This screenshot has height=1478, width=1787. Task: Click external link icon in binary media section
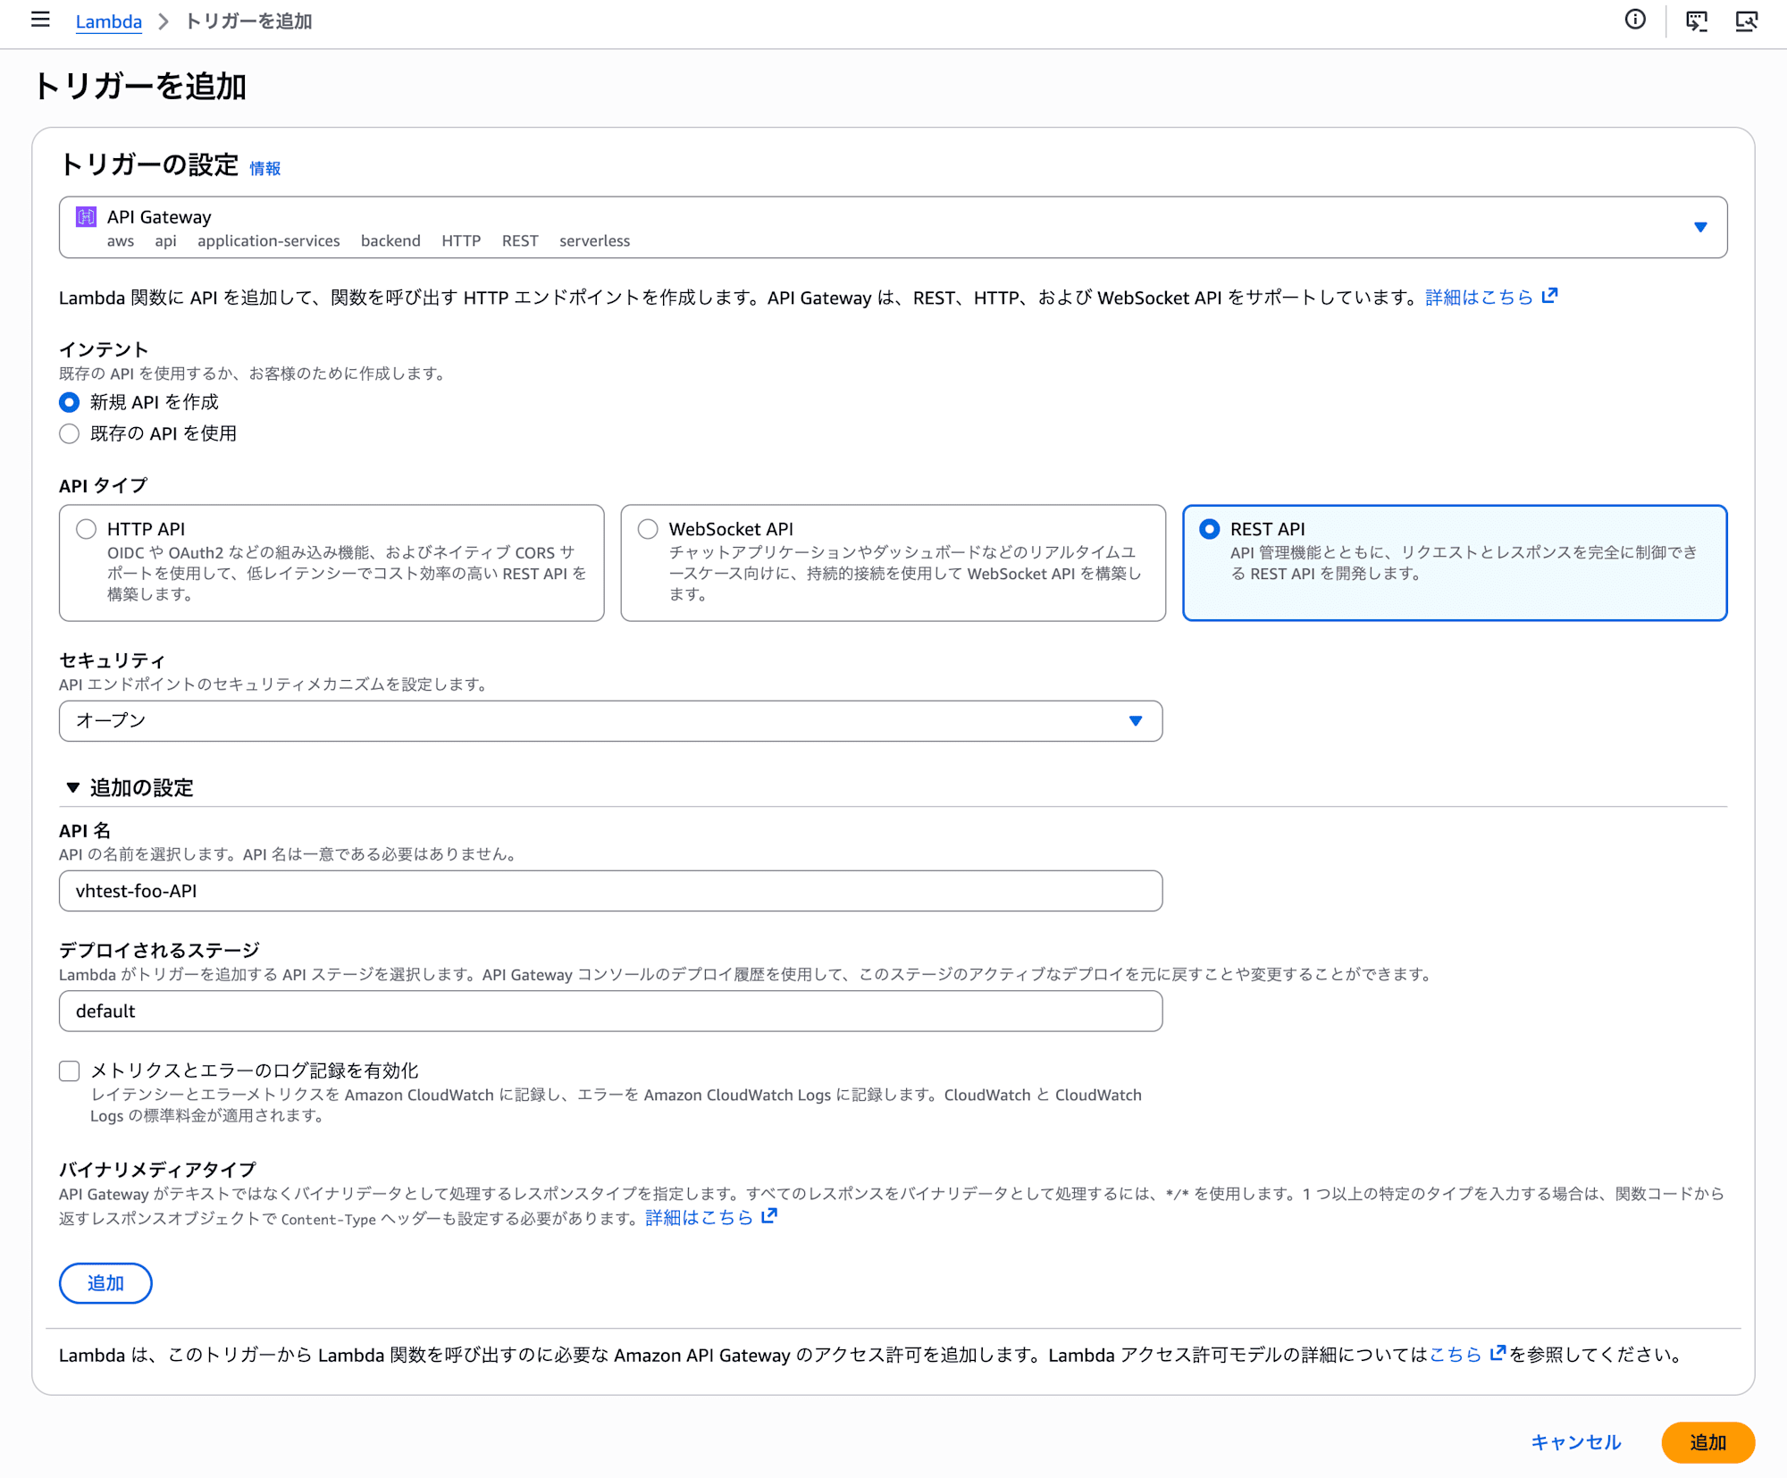tap(769, 1216)
